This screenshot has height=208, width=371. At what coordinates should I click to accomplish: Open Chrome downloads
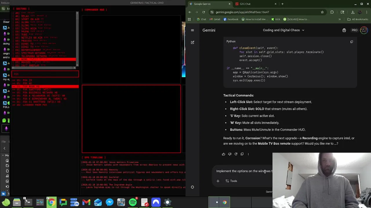coord(353,12)
